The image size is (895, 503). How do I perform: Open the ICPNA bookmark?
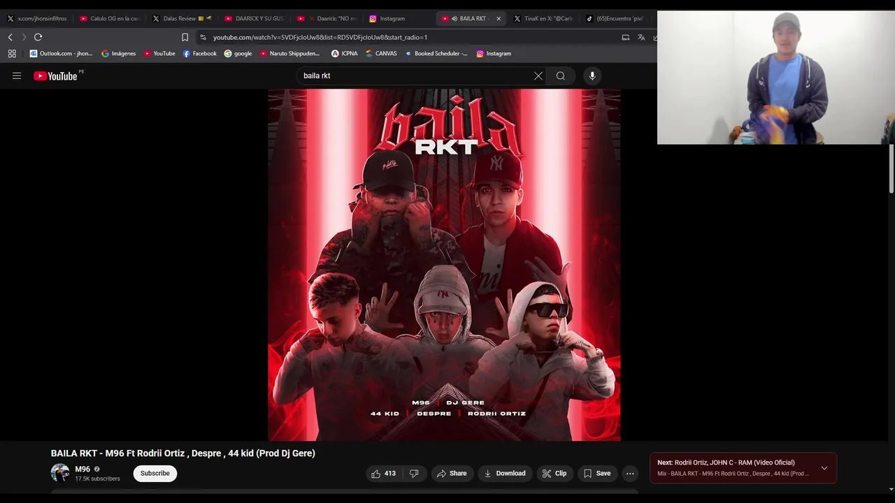coord(344,53)
